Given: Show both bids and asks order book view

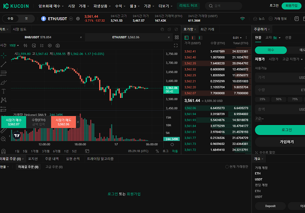Looking at the screenshot, I should [x=186, y=37].
